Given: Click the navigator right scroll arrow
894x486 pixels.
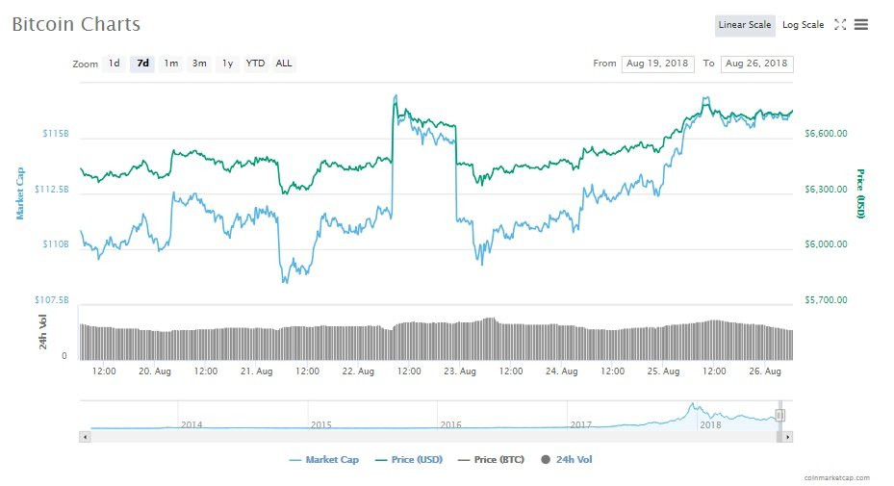Looking at the screenshot, I should 787,437.
